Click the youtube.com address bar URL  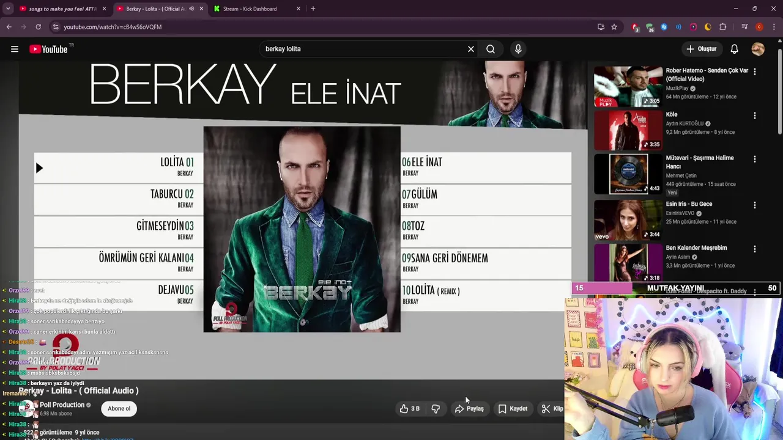tap(113, 27)
